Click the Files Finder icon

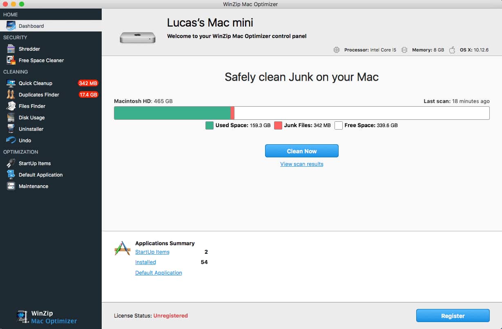[11, 106]
